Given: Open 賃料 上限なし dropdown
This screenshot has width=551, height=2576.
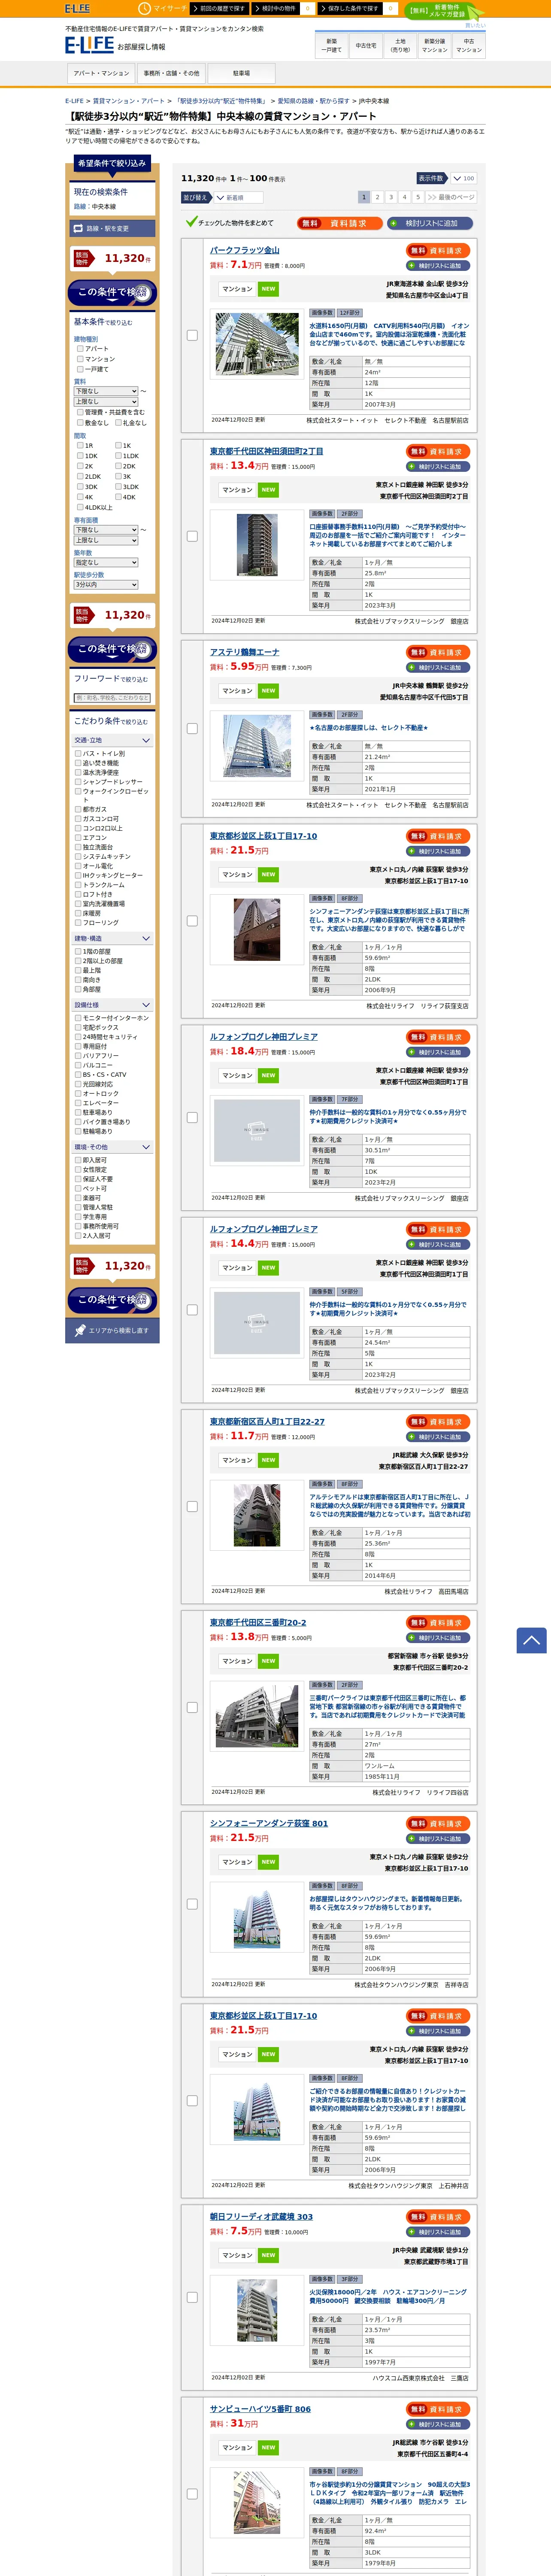Looking at the screenshot, I should (106, 401).
